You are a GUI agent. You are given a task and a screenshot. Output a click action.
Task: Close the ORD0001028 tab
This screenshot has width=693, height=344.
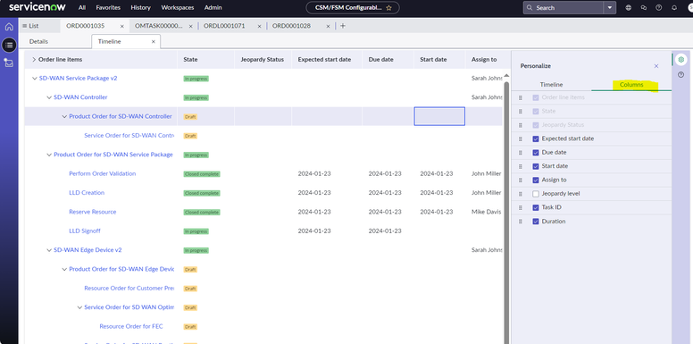[328, 26]
